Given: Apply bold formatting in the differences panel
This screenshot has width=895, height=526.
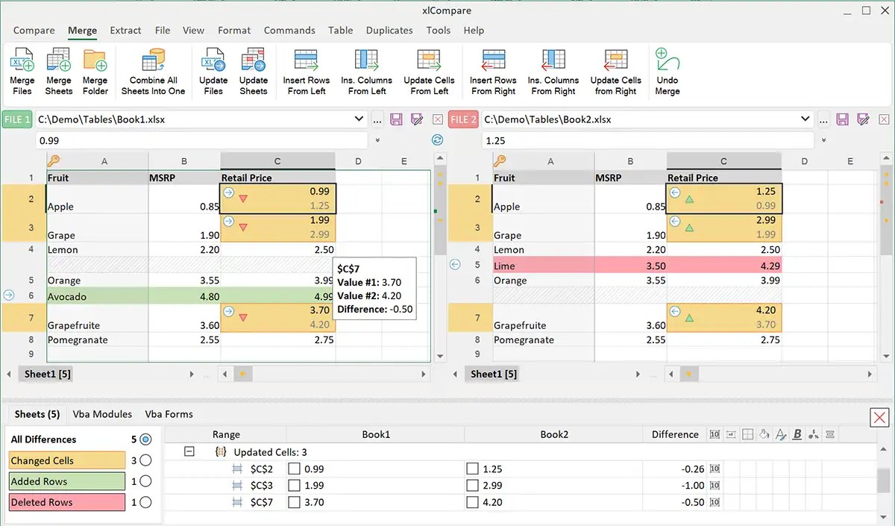Looking at the screenshot, I should pyautogui.click(x=797, y=434).
